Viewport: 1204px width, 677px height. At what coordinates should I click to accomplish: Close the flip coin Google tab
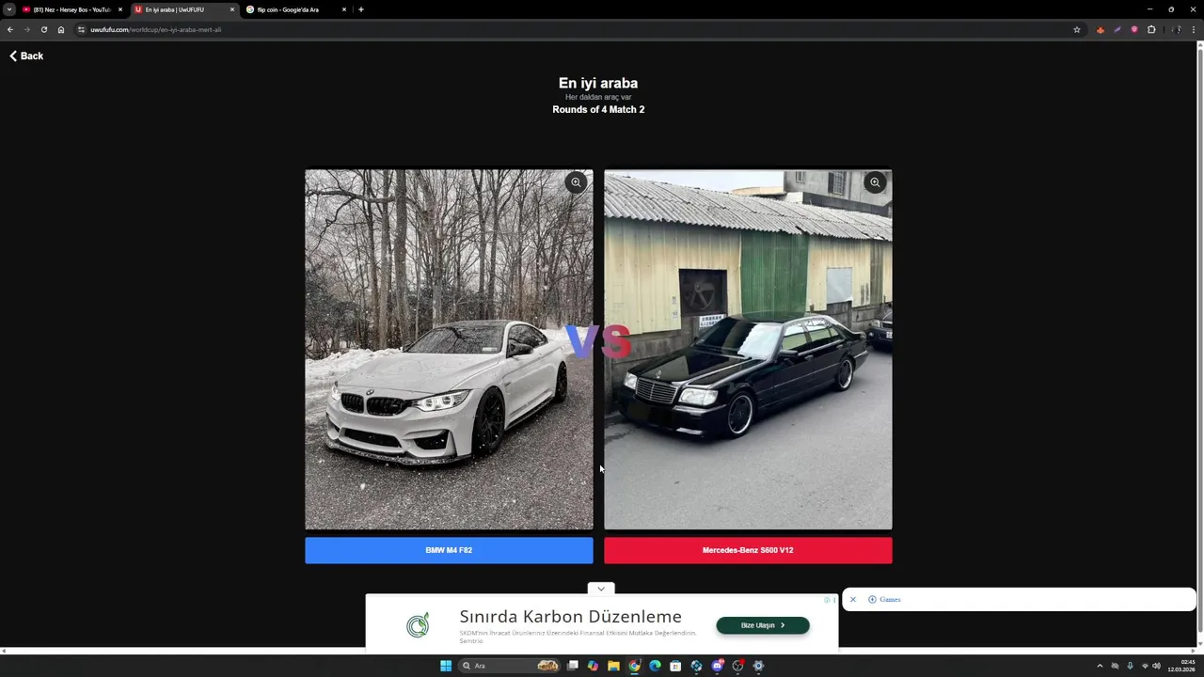(344, 9)
